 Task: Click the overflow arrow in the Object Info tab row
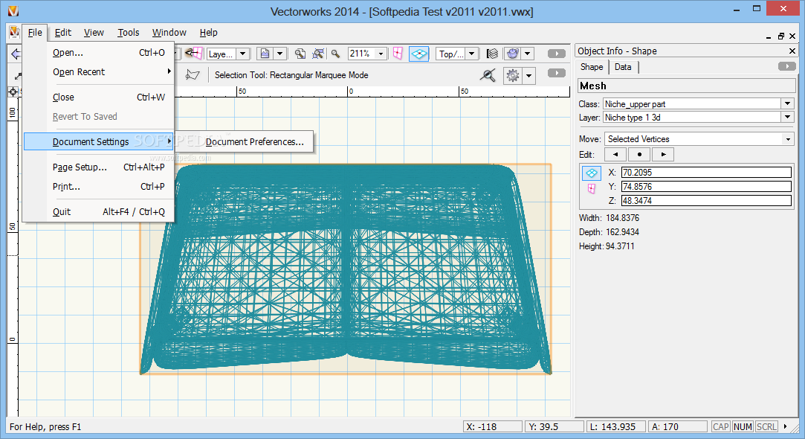click(787, 66)
